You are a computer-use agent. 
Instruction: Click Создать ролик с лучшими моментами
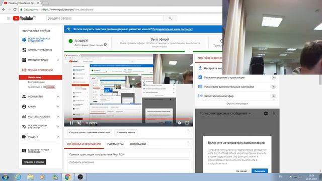(x=90, y=132)
